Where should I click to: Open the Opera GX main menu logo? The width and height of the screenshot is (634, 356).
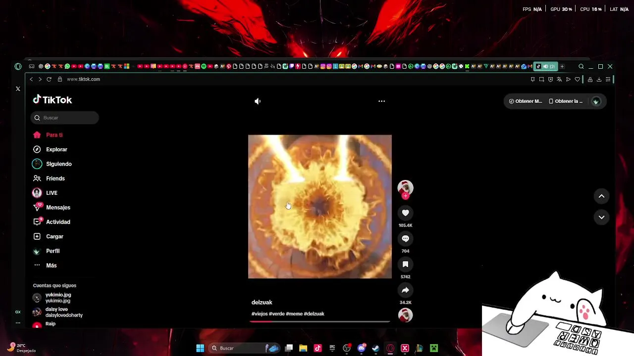coord(18,66)
